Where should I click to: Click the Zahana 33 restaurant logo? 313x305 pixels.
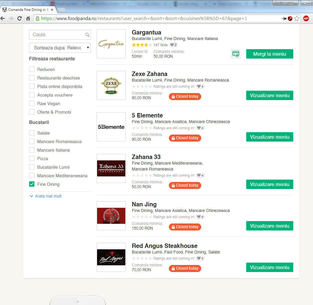111,168
